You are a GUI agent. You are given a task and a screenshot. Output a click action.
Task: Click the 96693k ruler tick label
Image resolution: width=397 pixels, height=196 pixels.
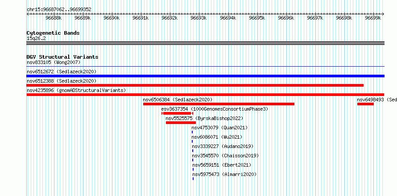[198, 18]
